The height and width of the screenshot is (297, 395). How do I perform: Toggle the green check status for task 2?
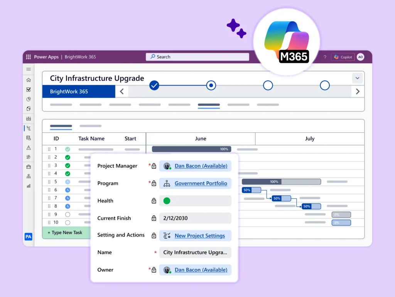point(68,157)
